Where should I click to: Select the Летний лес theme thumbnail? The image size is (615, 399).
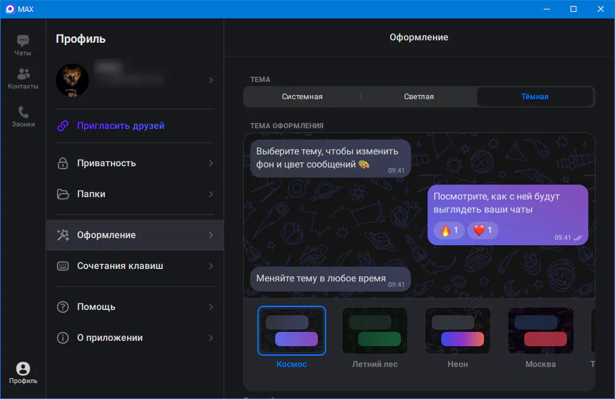coord(374,331)
